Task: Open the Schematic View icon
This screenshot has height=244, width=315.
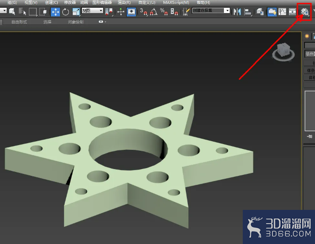Action: [x=292, y=12]
